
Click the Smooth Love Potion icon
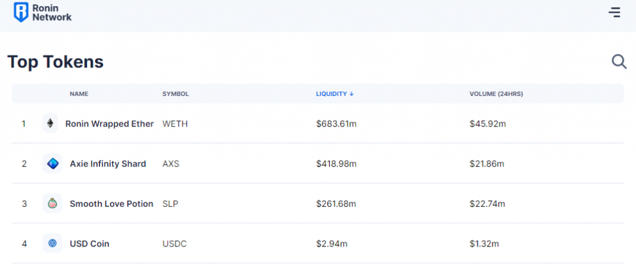(x=52, y=204)
